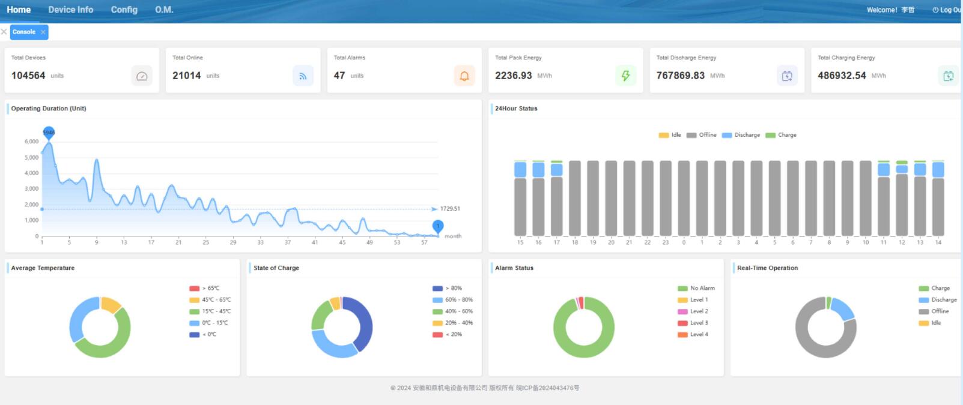Image resolution: width=963 pixels, height=405 pixels.
Task: Click the Total Pack Energy lightning icon
Action: coord(625,76)
